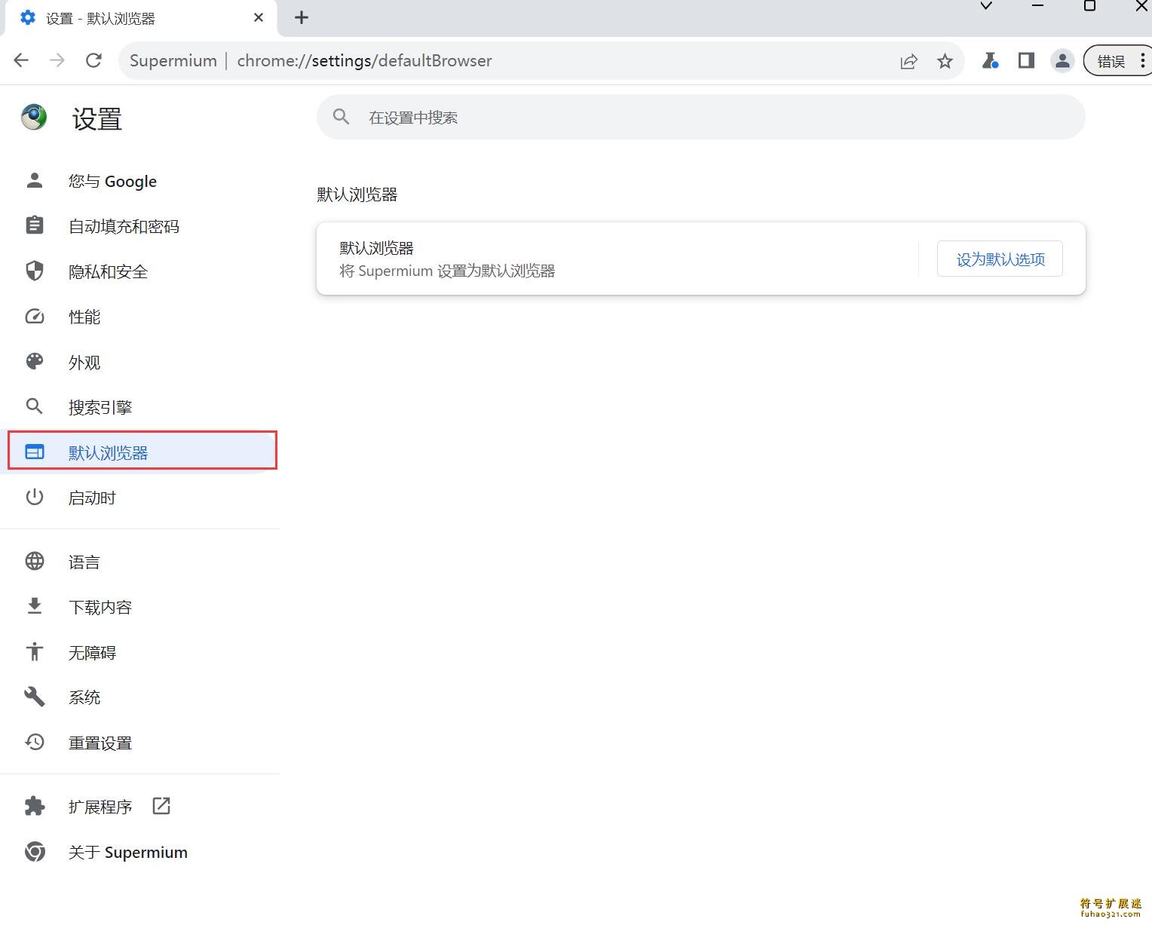1152x925 pixels.
Task: Click the wrench icon for 系统
Action: pyautogui.click(x=35, y=697)
